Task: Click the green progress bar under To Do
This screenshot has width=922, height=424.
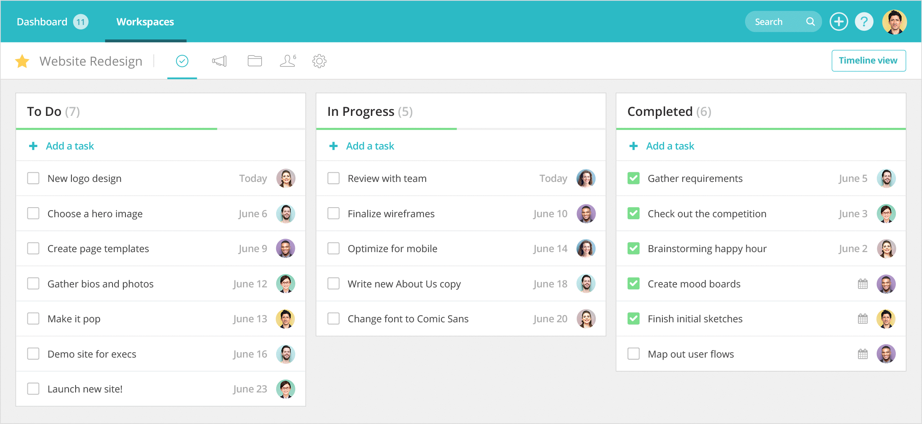Action: click(116, 129)
